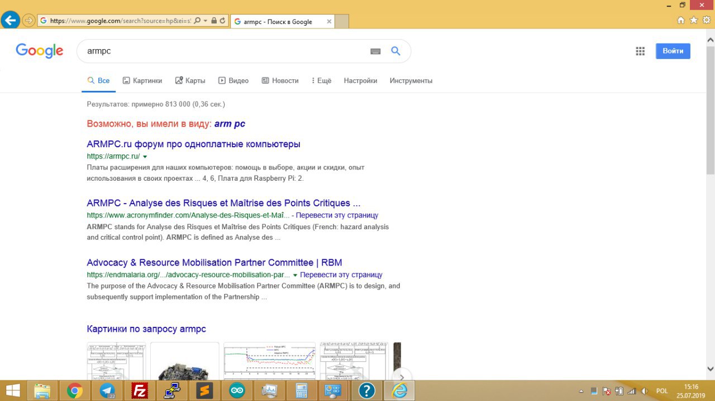Open a new tab with the blank tab button
Image resolution: width=715 pixels, height=401 pixels.
pos(342,22)
